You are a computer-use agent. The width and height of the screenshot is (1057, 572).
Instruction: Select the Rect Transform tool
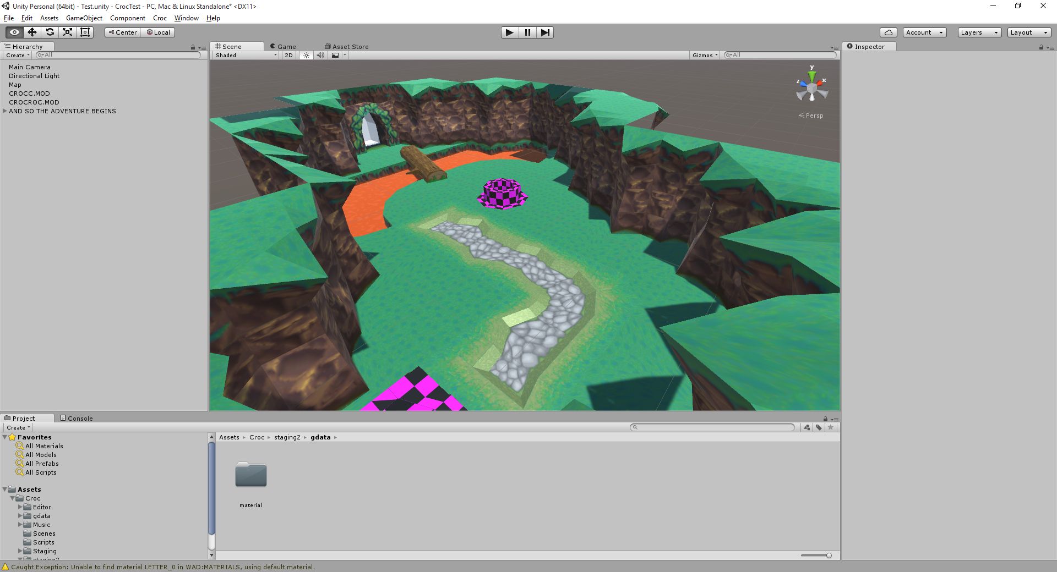pyautogui.click(x=85, y=32)
